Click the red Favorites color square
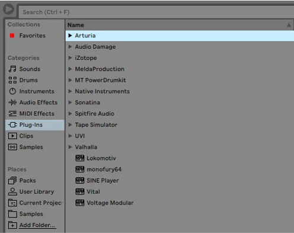294x233 pixels. pyautogui.click(x=12, y=36)
